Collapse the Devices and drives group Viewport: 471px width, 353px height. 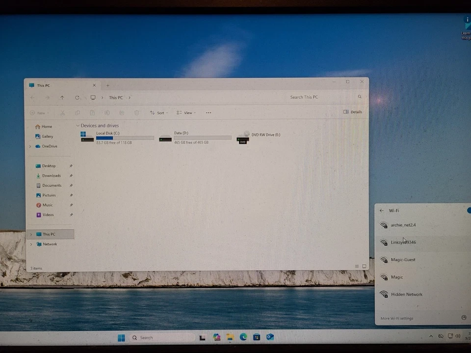pyautogui.click(x=78, y=126)
